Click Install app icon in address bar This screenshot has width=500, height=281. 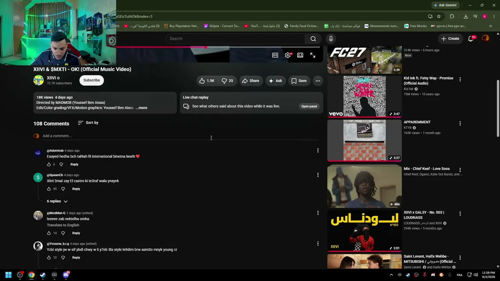tap(430, 16)
